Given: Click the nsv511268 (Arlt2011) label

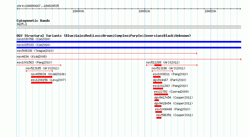Looking at the screenshot, I should click(163, 62).
